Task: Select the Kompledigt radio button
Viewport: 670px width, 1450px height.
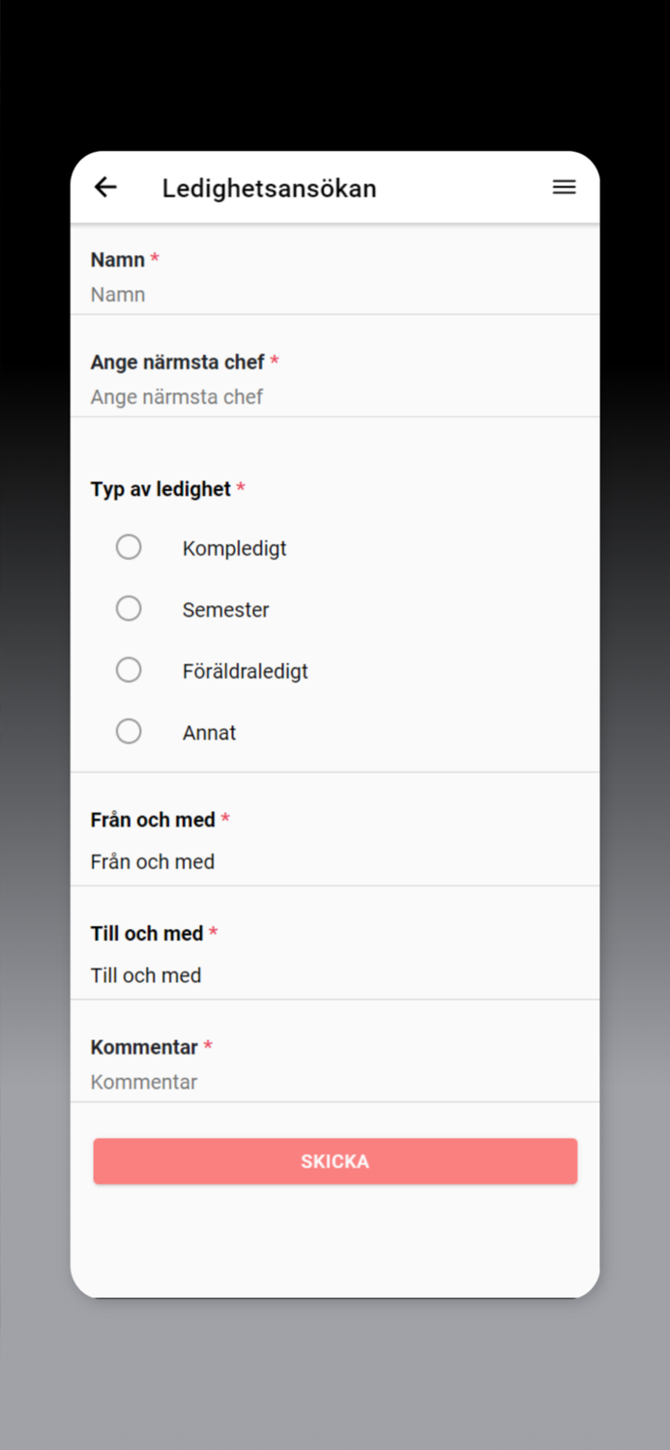Action: point(129,546)
